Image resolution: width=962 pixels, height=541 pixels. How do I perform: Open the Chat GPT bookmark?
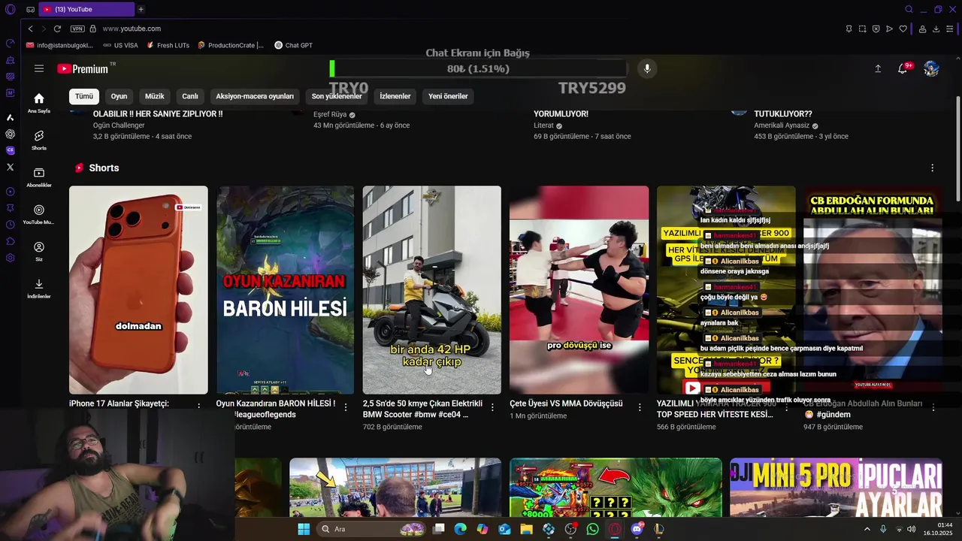[x=293, y=45]
